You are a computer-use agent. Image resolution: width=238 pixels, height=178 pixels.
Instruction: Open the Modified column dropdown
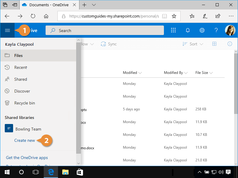[x=132, y=73]
